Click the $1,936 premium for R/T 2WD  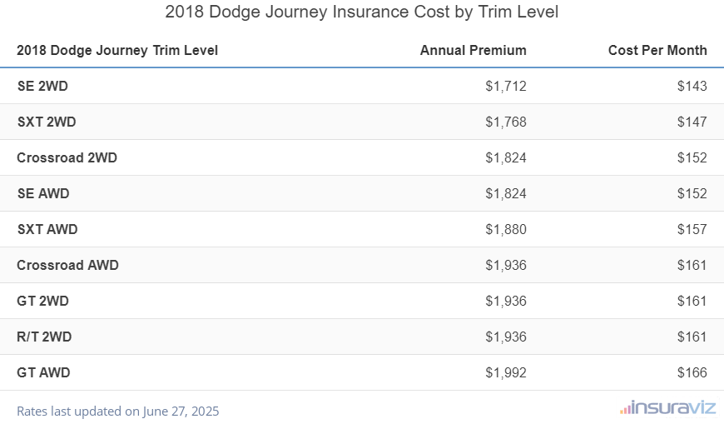click(506, 337)
